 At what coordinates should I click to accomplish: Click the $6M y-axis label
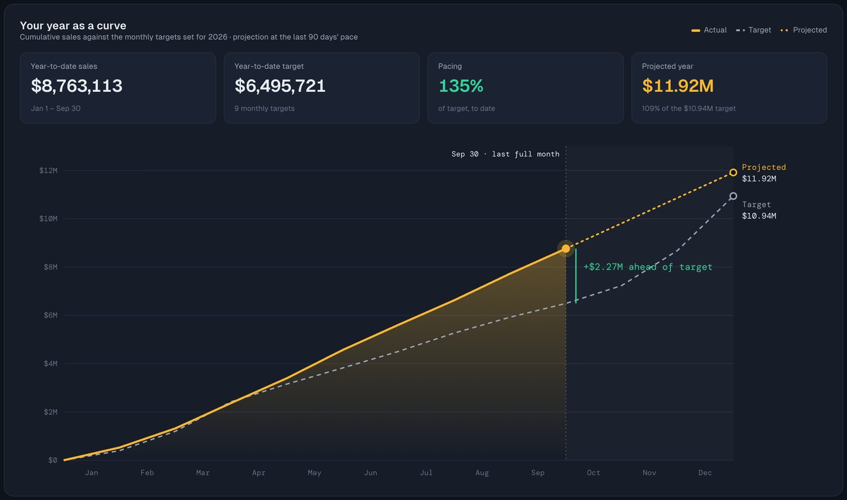pyautogui.click(x=50, y=316)
